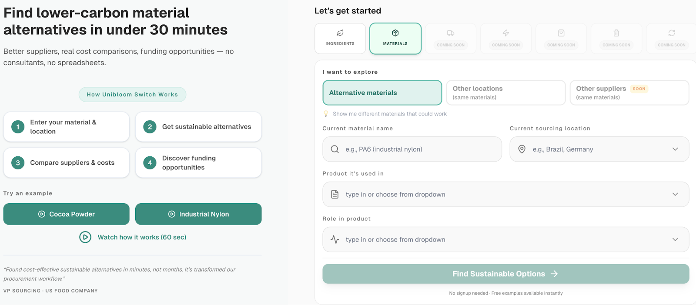Click step 2 Get sustainable alternatives card
This screenshot has height=305, width=696.
[198, 127]
